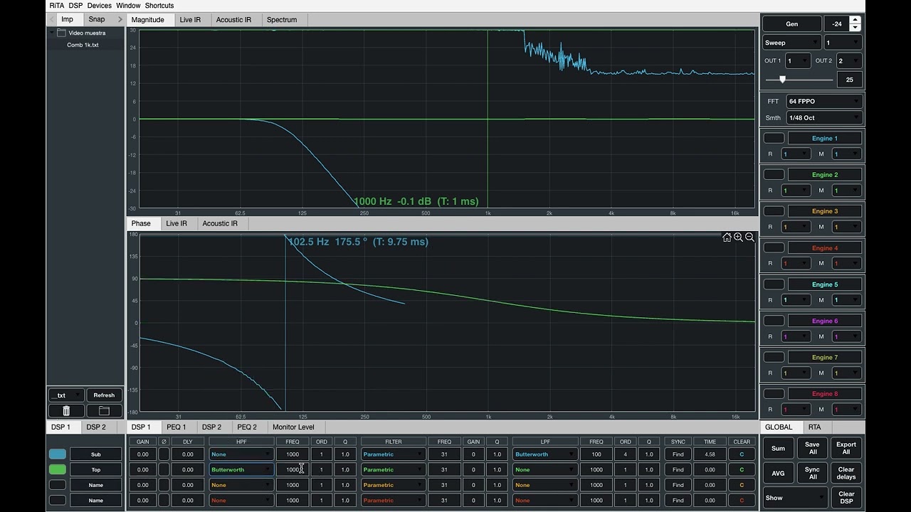Click the Sub row delay time field

(x=187, y=454)
